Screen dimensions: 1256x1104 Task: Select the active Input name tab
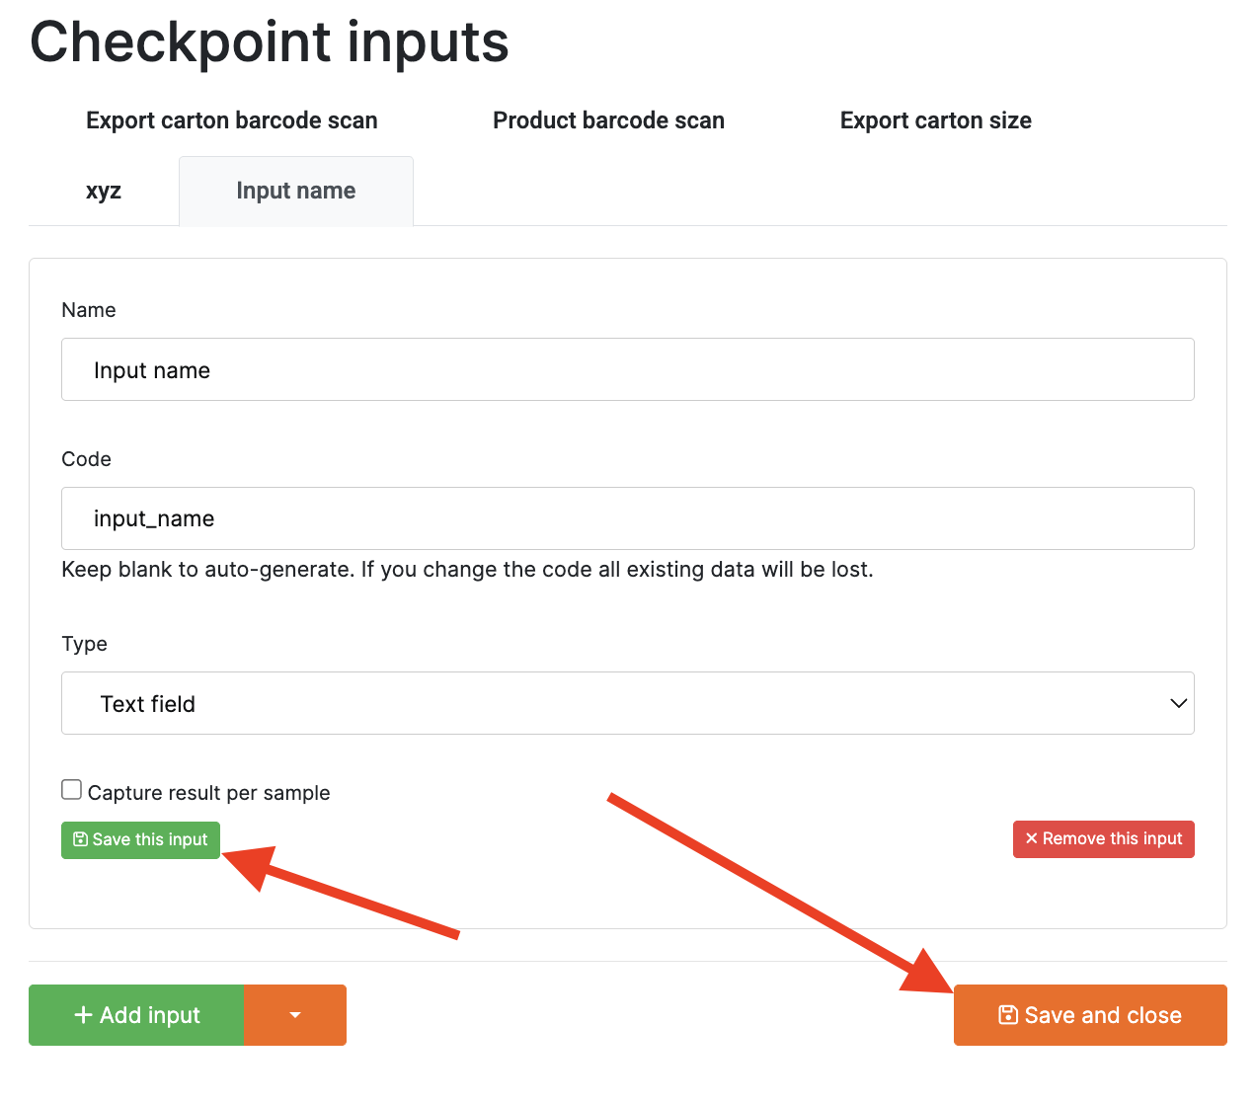coord(295,191)
